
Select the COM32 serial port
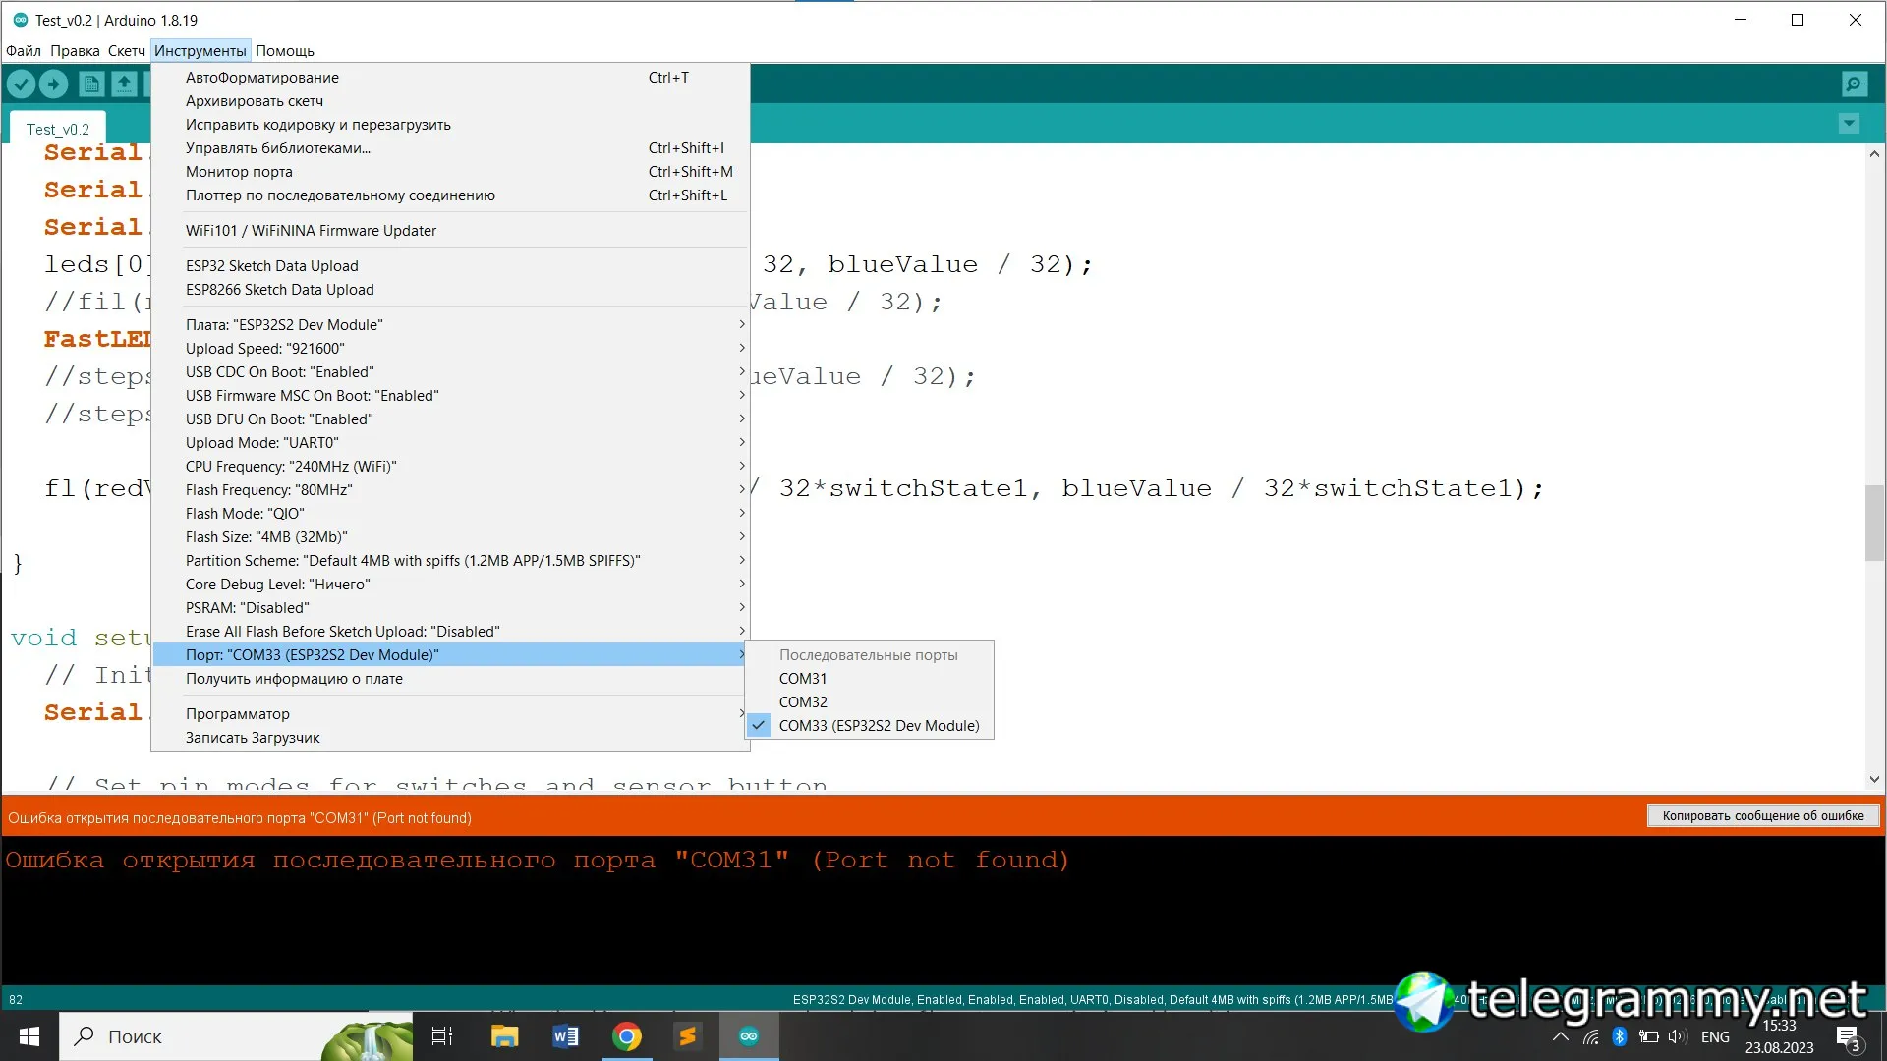click(x=803, y=702)
